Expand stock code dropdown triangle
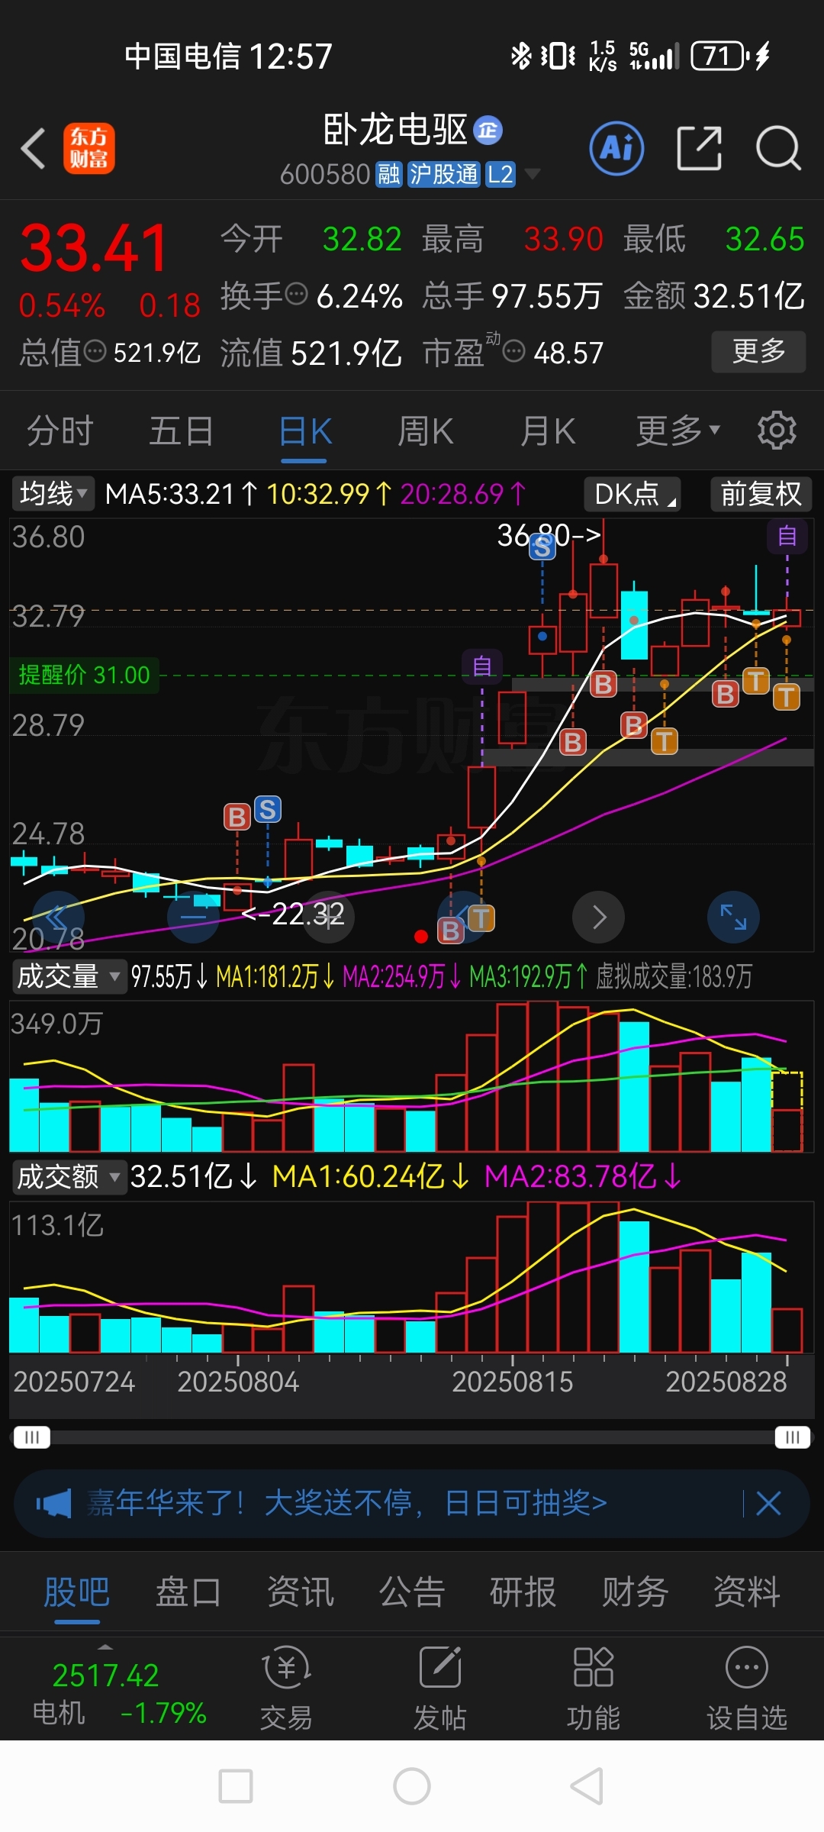This screenshot has height=1832, width=824. pos(532,175)
